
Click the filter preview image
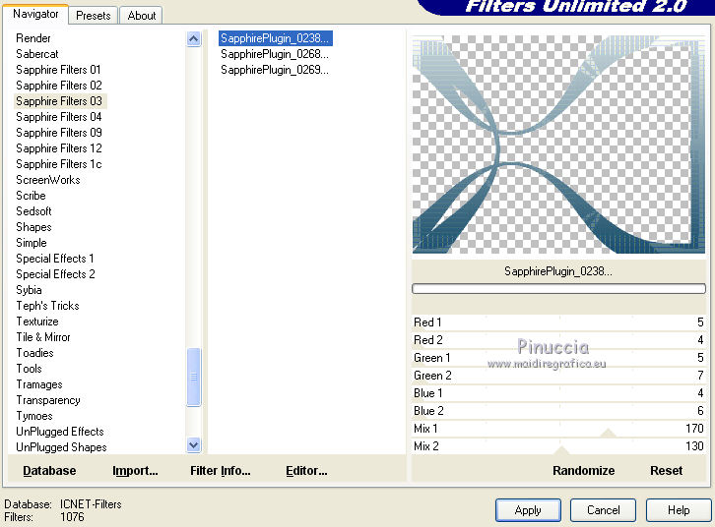(558, 145)
